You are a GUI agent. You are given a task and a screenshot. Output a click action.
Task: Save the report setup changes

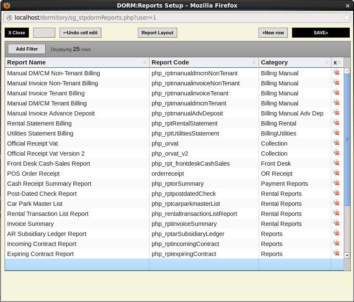click(320, 33)
